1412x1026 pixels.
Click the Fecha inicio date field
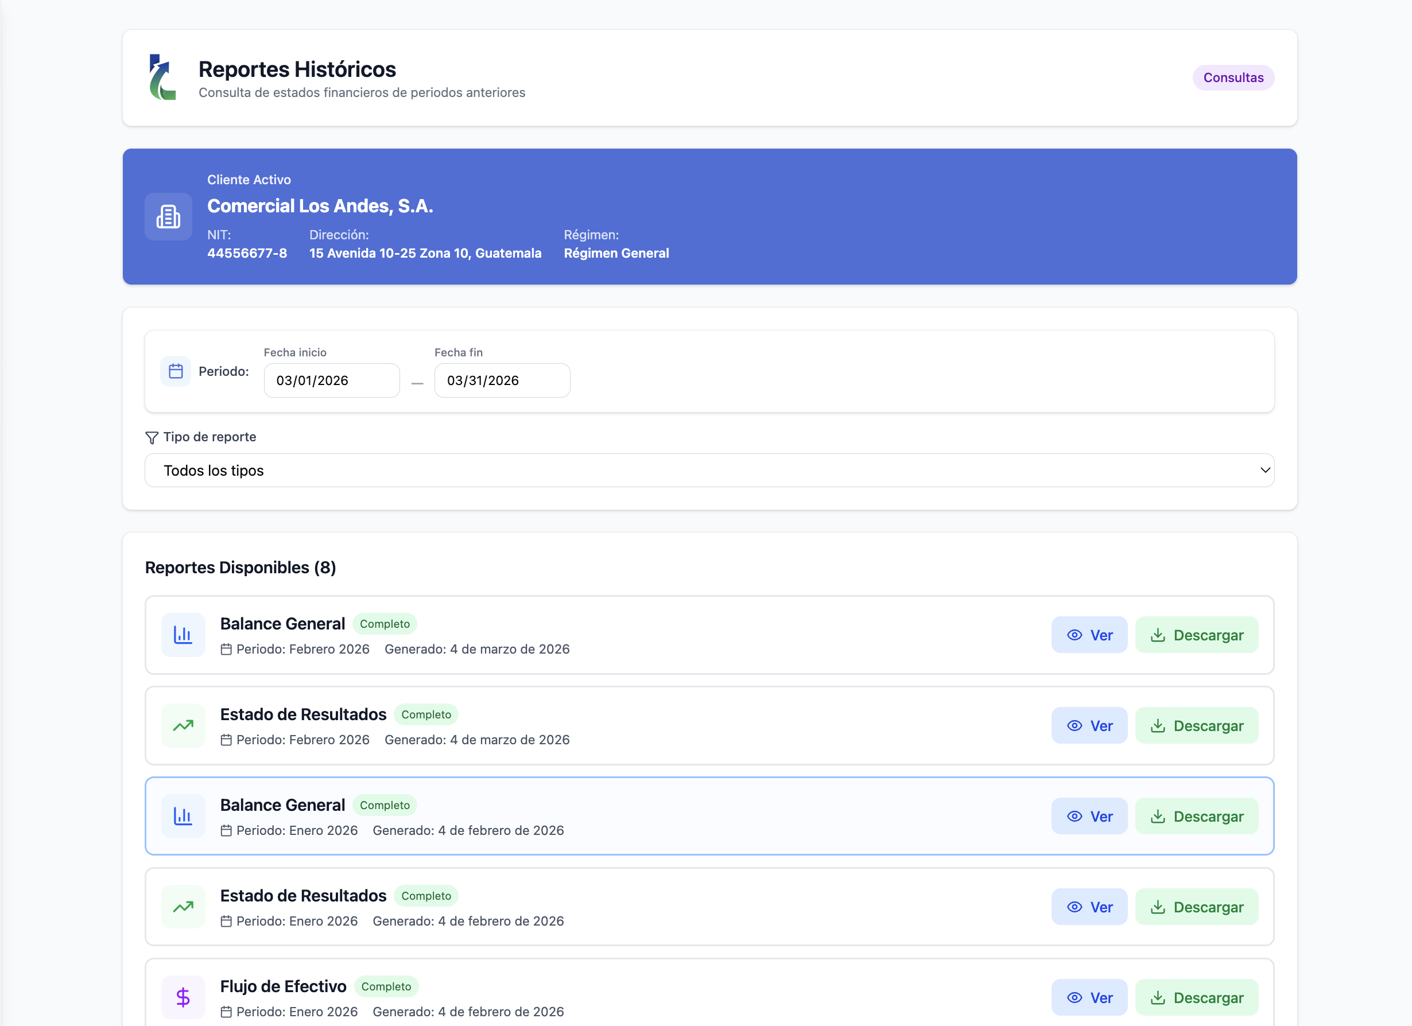332,380
